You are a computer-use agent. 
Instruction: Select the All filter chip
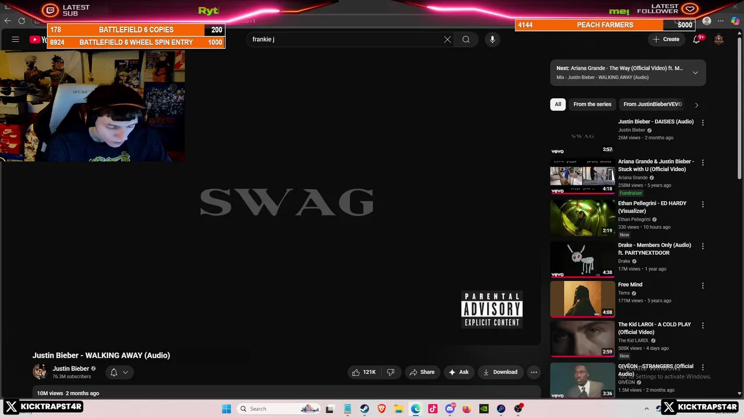tap(558, 105)
